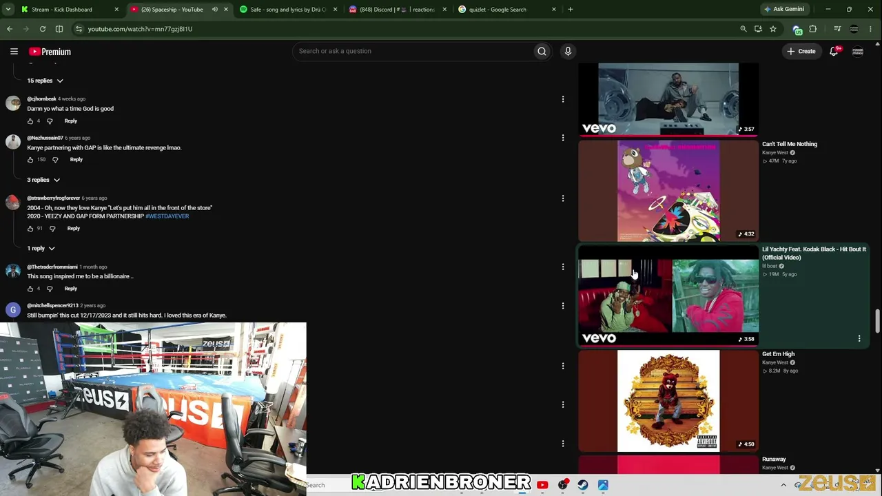Screen dimensions: 882x496
Task: Open options for Thetraderfrommiami comment
Action: 563,267
